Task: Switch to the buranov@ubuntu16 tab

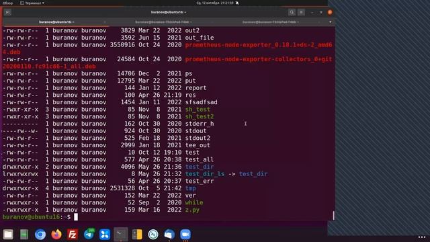Action: coord(56,22)
